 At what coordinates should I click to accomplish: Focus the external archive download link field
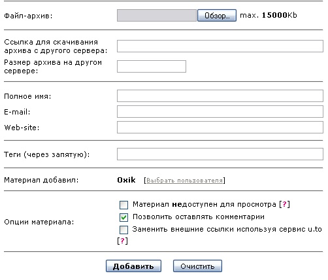(x=220, y=46)
